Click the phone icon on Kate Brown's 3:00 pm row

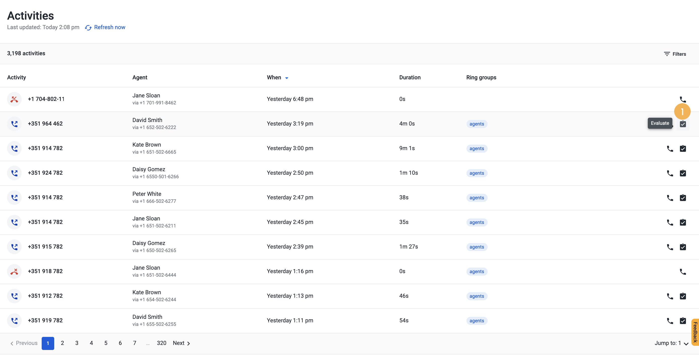(670, 149)
